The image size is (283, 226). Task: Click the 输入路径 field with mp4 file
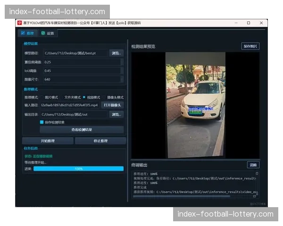[70, 105]
